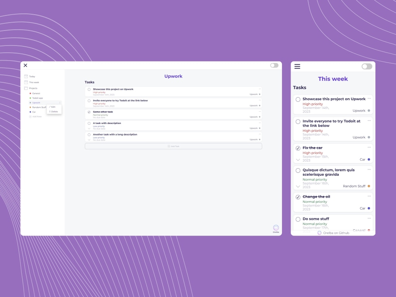Uncheck Fix the car task
This screenshot has height=297, width=396.
(298, 148)
